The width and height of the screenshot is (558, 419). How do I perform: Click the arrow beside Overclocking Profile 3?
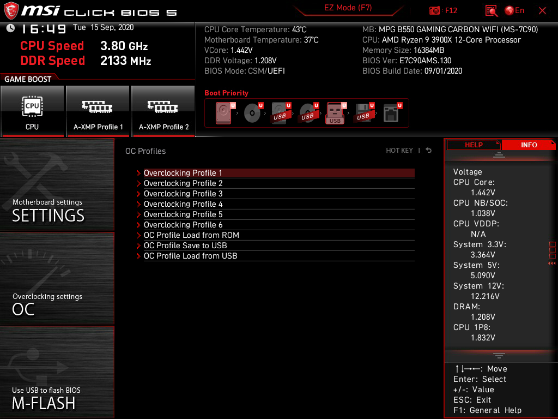(138, 194)
